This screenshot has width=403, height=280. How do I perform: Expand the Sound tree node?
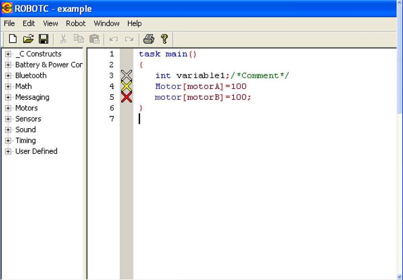[x=8, y=130]
